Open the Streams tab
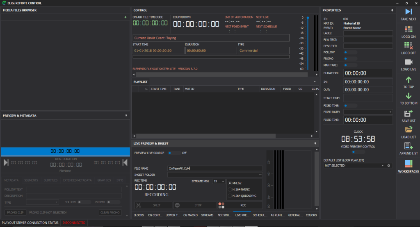The height and width of the screenshot is (227, 420). click(x=207, y=215)
